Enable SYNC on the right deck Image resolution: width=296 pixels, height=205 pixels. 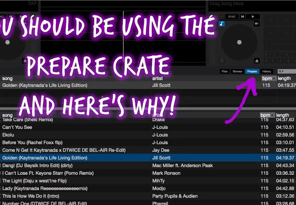(x=232, y=17)
